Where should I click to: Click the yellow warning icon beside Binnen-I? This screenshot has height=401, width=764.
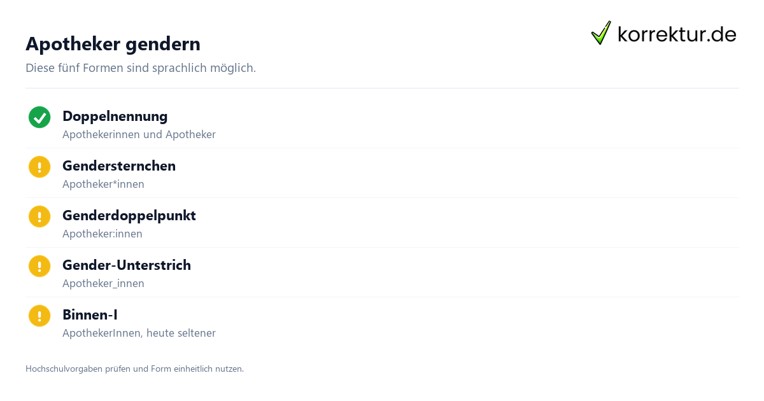[39, 316]
